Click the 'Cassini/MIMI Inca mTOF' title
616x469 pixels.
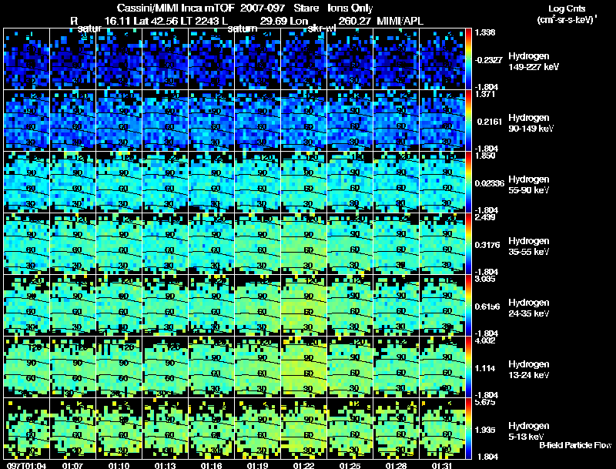tap(176, 8)
